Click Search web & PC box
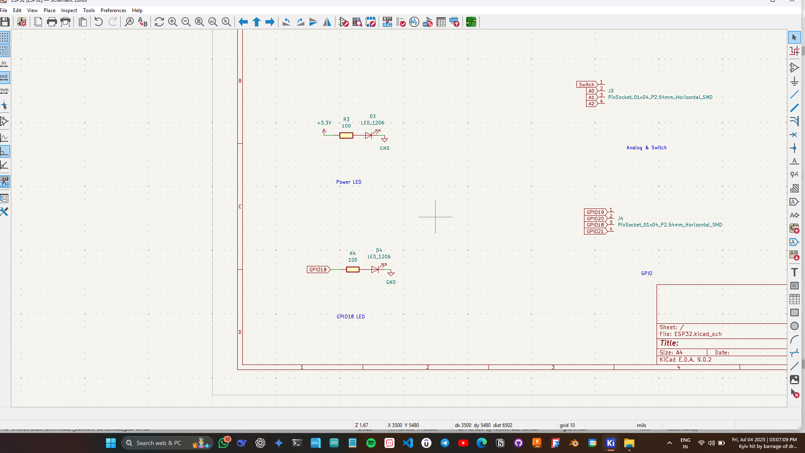This screenshot has width=805, height=453. tap(167, 443)
